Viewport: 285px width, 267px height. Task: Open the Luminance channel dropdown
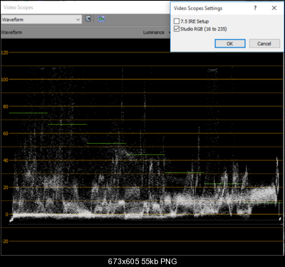pyautogui.click(x=156, y=33)
